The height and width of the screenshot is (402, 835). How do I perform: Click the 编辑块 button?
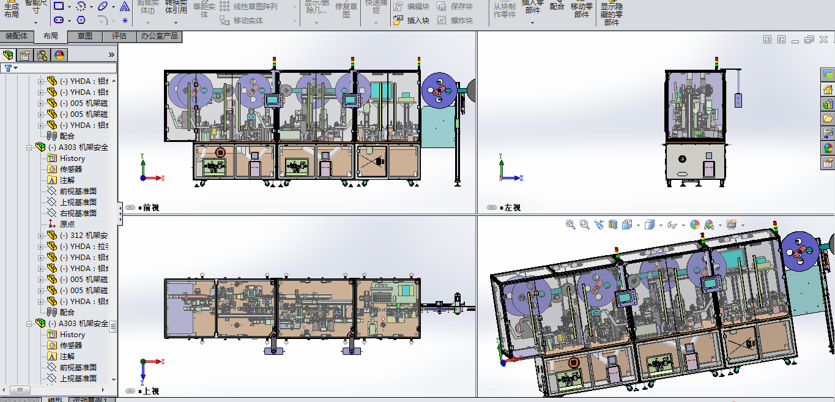[410, 6]
